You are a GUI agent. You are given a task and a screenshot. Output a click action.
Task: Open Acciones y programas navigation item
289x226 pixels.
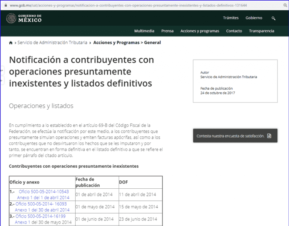point(200,31)
